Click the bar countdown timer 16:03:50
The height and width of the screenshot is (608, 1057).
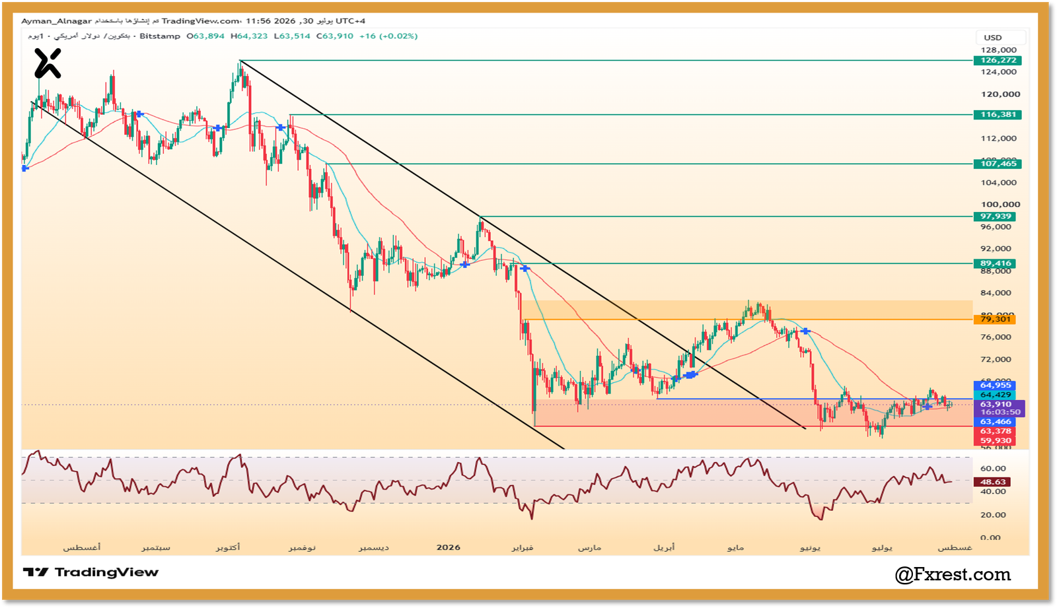[x=1000, y=413]
